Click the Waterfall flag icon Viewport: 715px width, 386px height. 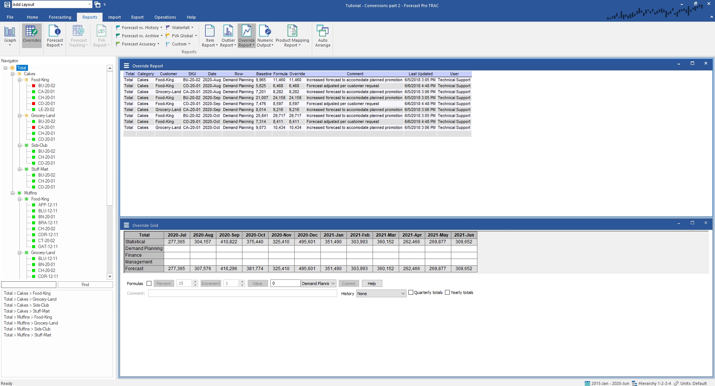pos(168,28)
